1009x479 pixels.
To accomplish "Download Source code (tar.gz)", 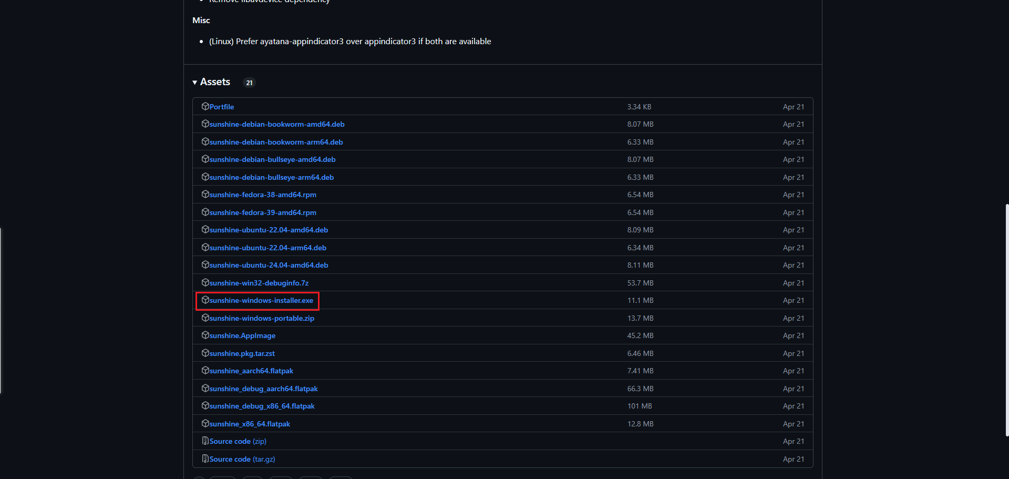I will click(x=242, y=459).
